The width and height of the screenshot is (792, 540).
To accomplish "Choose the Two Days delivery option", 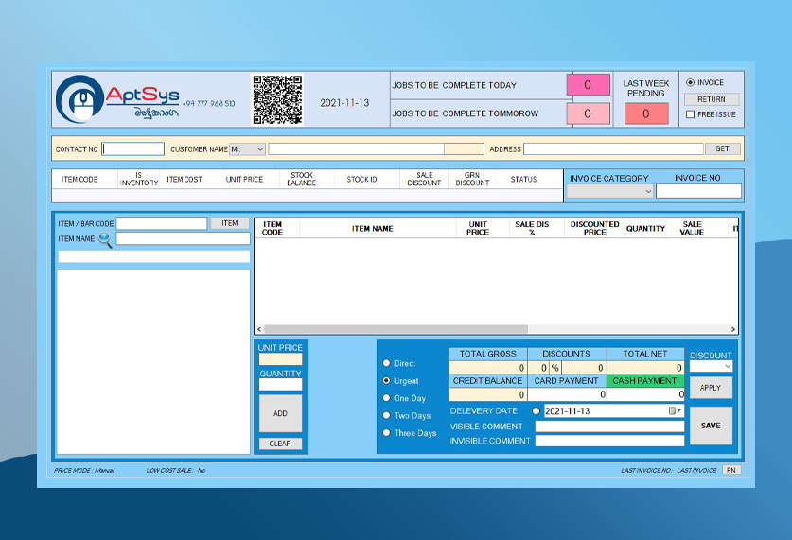I will coord(385,416).
